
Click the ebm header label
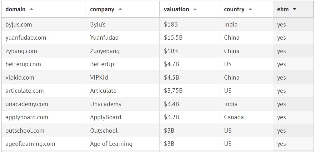pyautogui.click(x=283, y=9)
